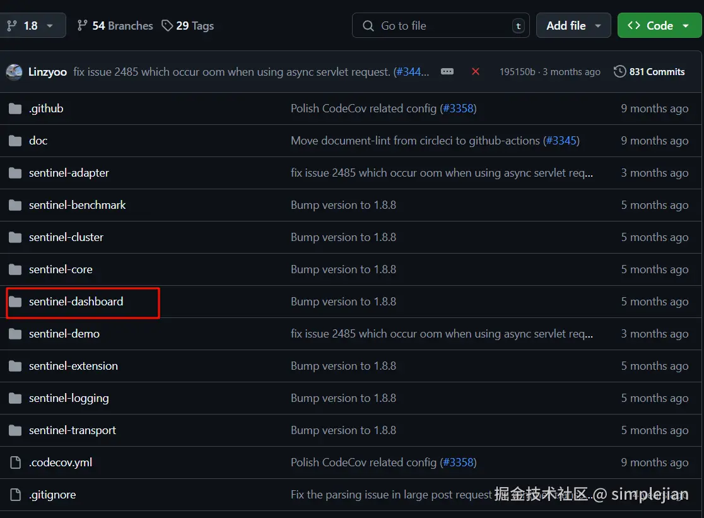Open Bump version commit in sentinel-logging row

[343, 398]
